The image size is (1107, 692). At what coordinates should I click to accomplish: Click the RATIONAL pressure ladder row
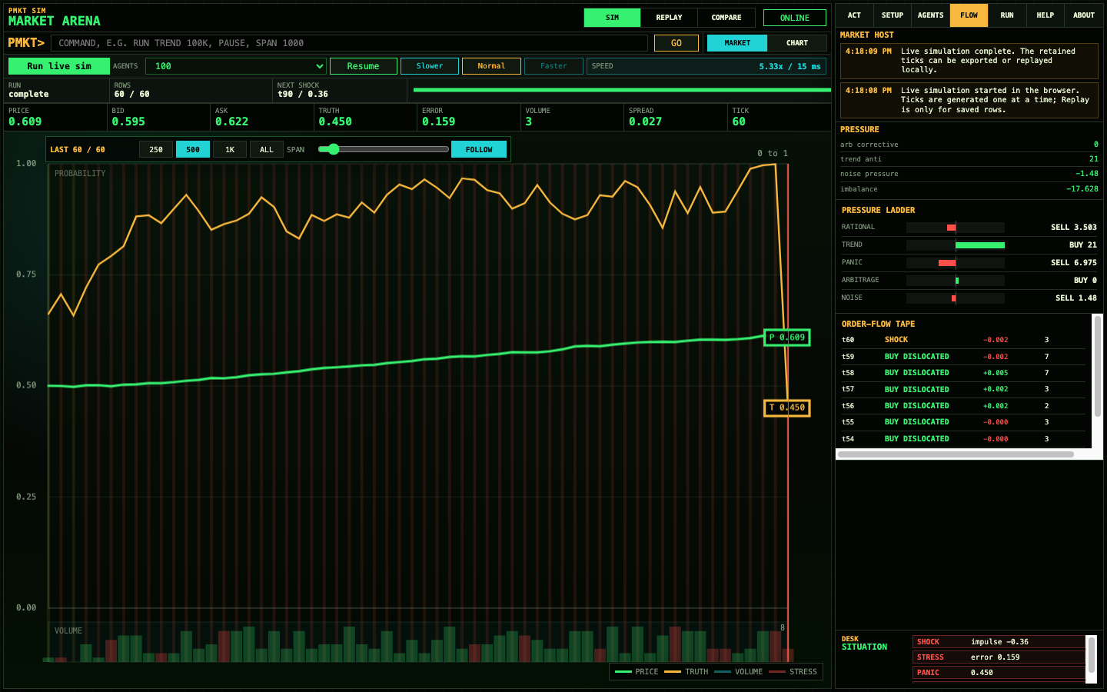point(969,228)
